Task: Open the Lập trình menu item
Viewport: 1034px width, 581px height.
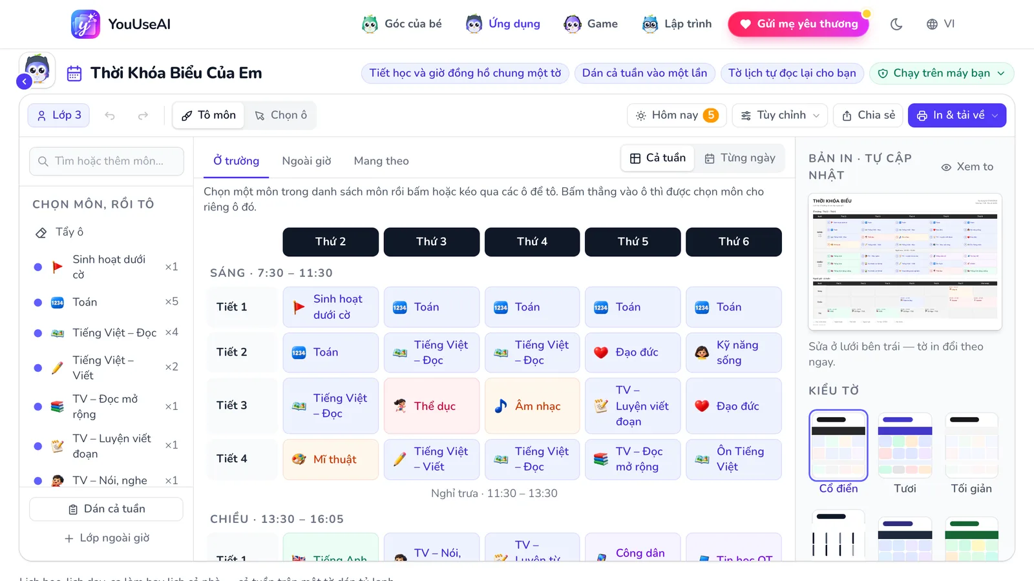Action: coord(677,24)
